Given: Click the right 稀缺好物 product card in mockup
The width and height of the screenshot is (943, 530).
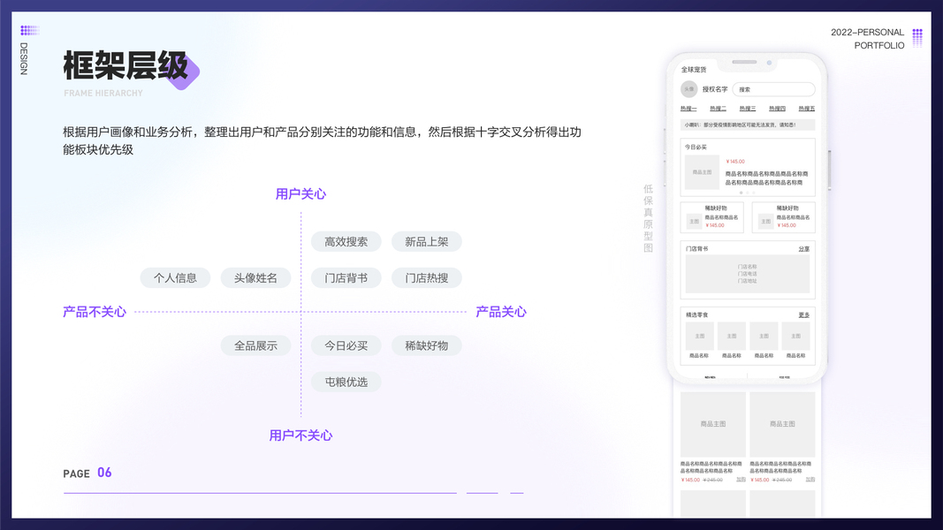Looking at the screenshot, I should point(784,217).
